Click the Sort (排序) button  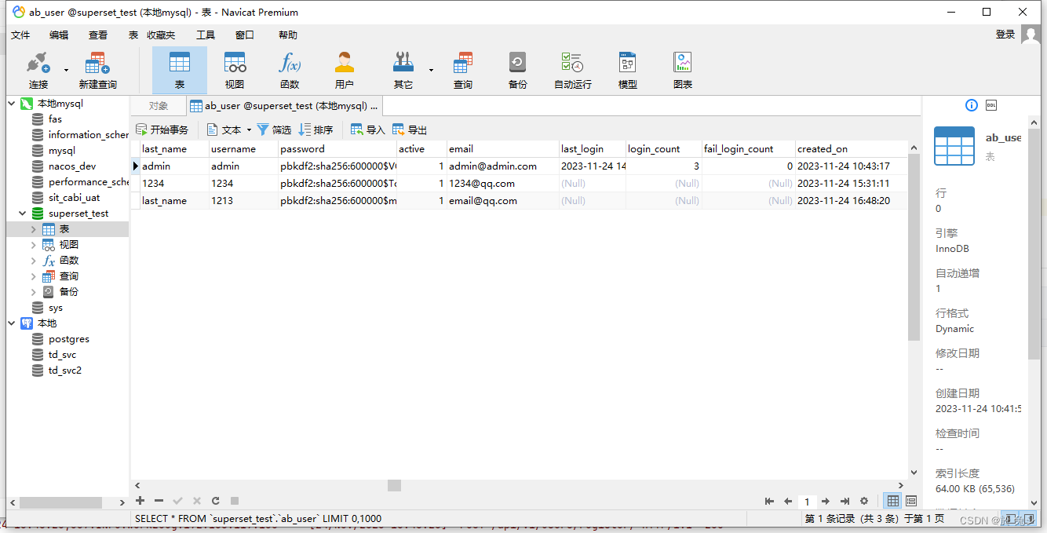(x=316, y=130)
